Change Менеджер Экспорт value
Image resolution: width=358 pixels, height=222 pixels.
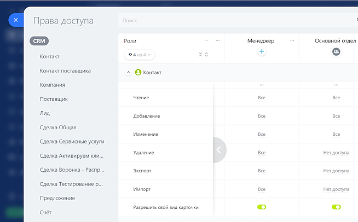click(x=262, y=171)
